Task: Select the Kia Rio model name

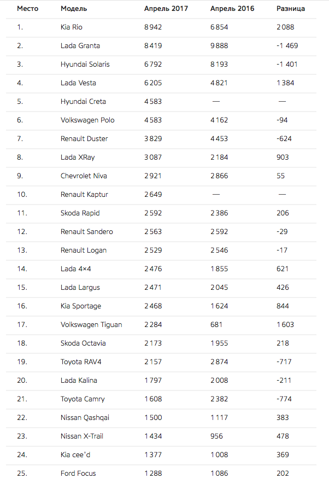Action: point(72,27)
